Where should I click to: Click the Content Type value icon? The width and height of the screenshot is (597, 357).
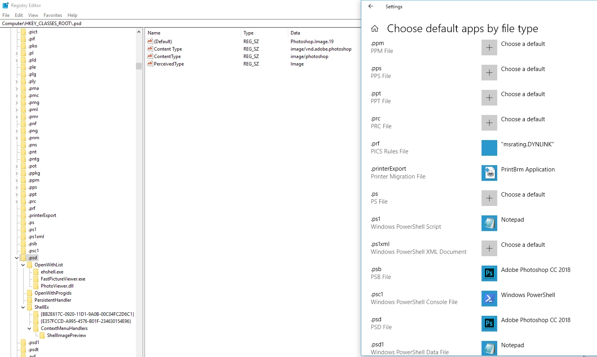[150, 49]
